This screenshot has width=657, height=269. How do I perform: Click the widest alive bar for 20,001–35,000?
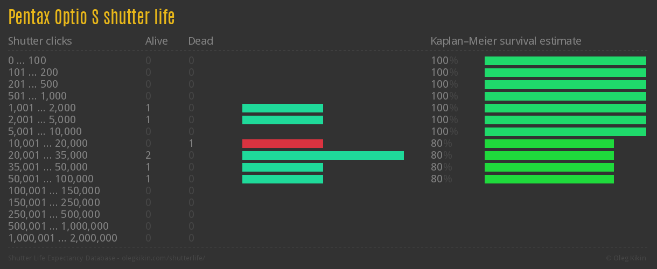click(323, 155)
